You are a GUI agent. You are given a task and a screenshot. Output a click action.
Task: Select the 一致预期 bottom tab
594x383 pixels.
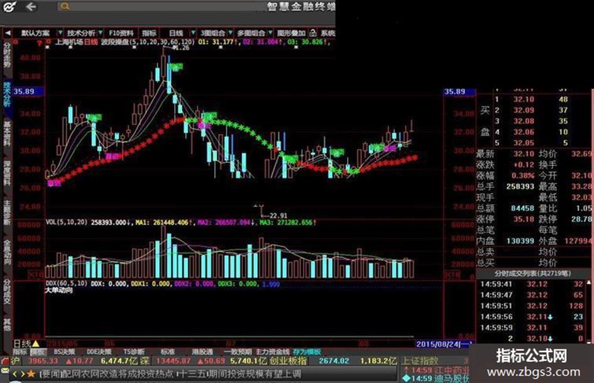(x=238, y=352)
